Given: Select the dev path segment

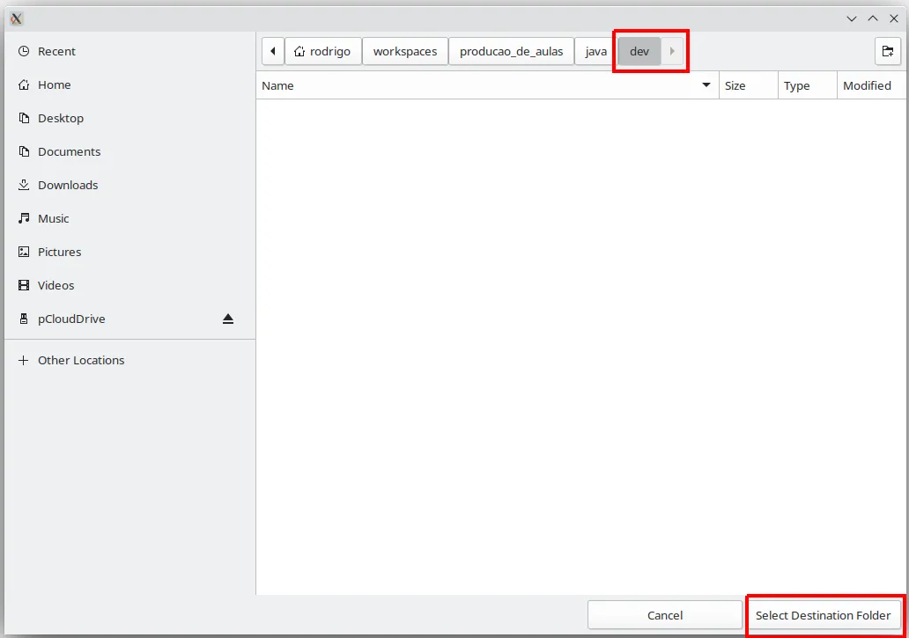Looking at the screenshot, I should coord(639,51).
